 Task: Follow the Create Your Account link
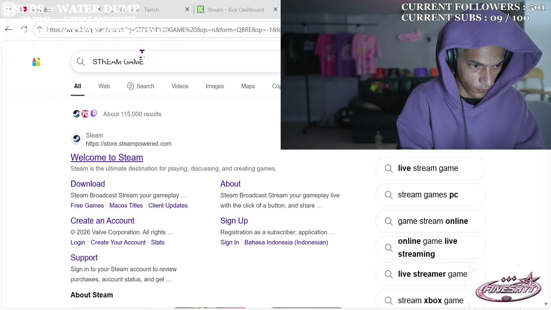click(118, 242)
